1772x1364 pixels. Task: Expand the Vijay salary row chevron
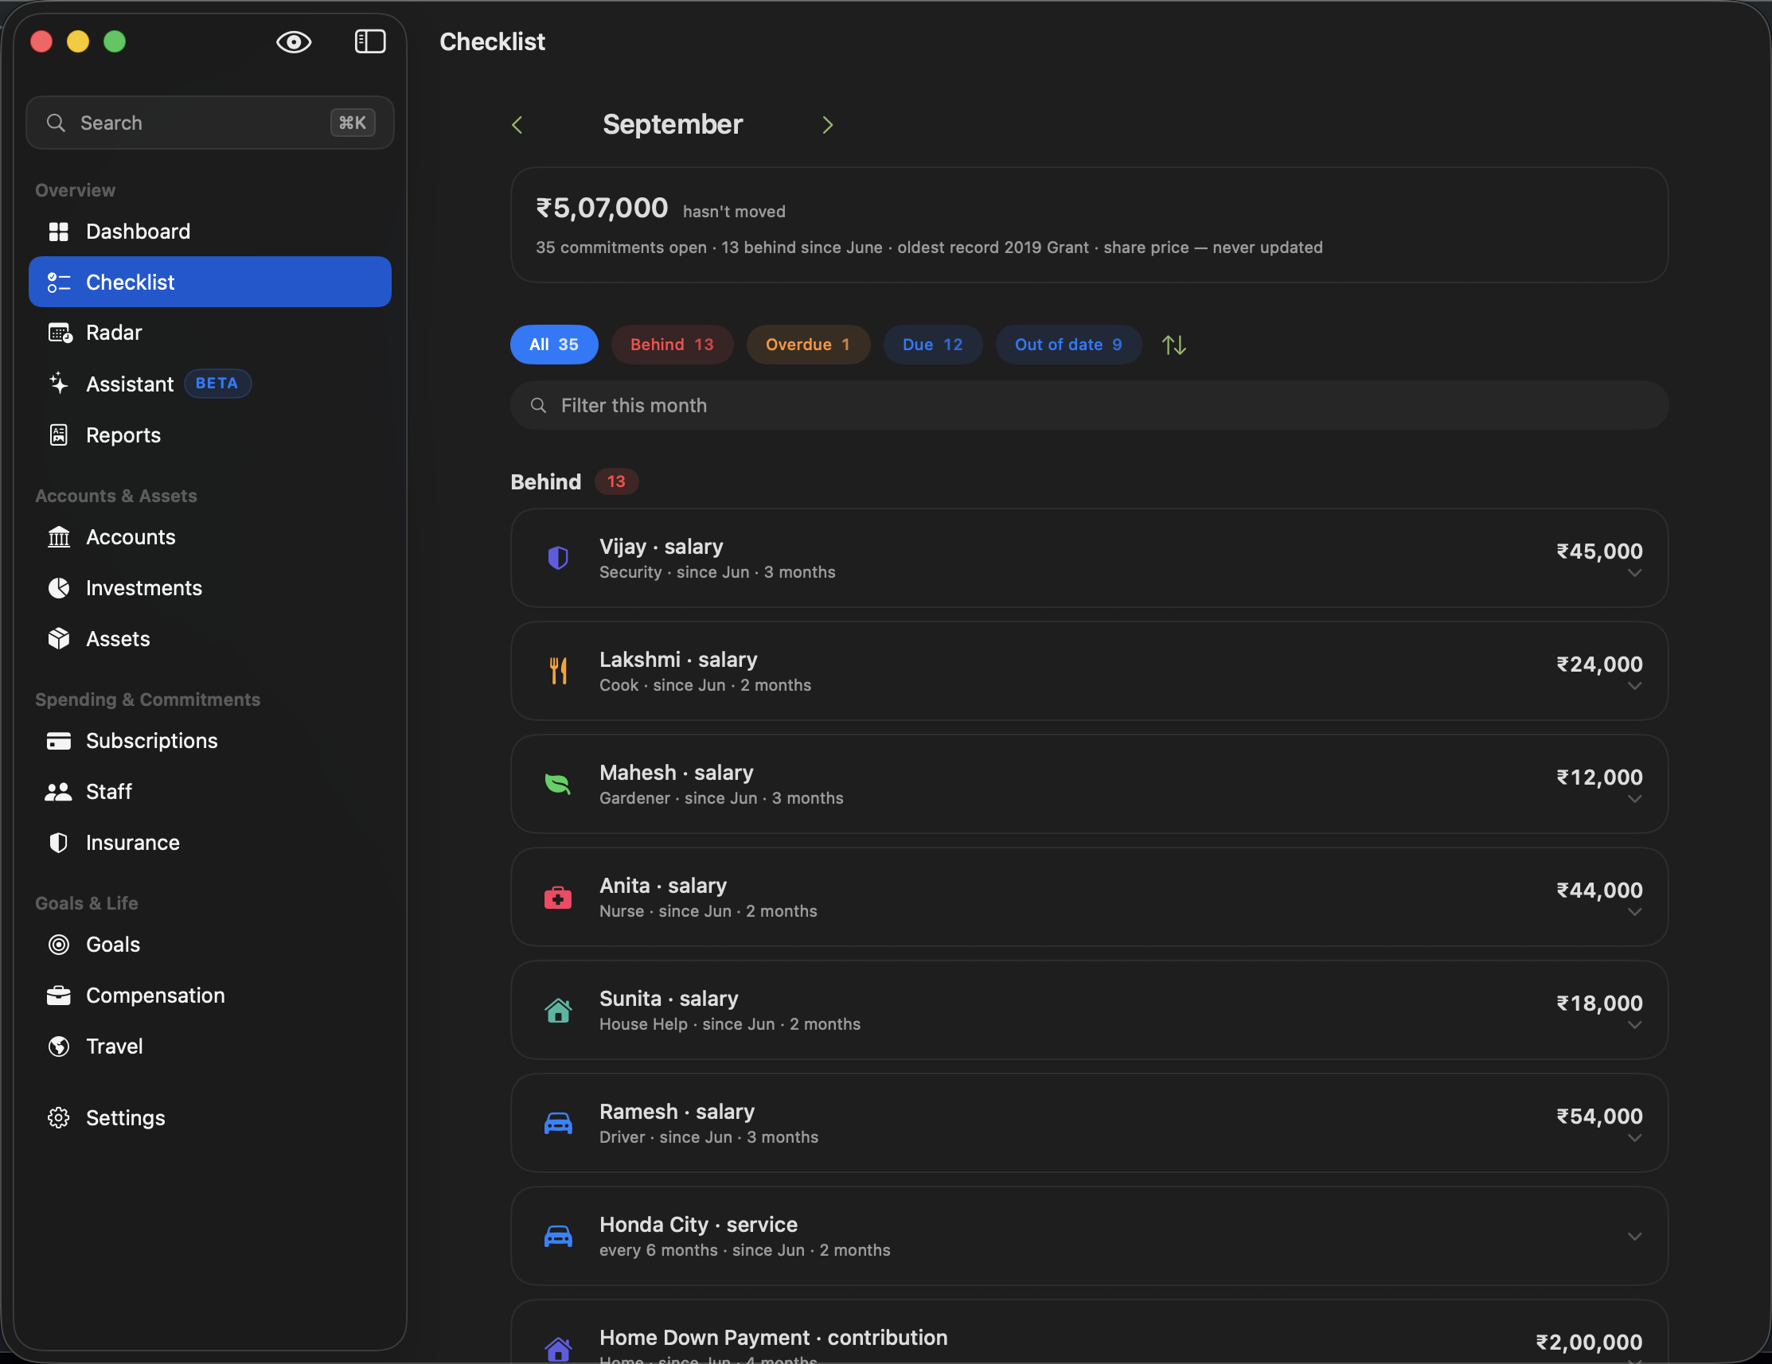coord(1634,573)
